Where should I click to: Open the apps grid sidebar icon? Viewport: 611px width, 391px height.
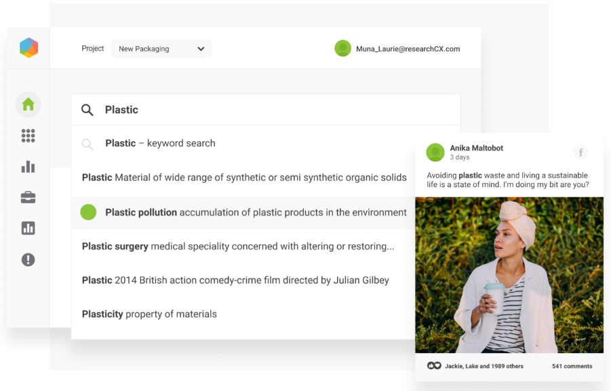(28, 136)
